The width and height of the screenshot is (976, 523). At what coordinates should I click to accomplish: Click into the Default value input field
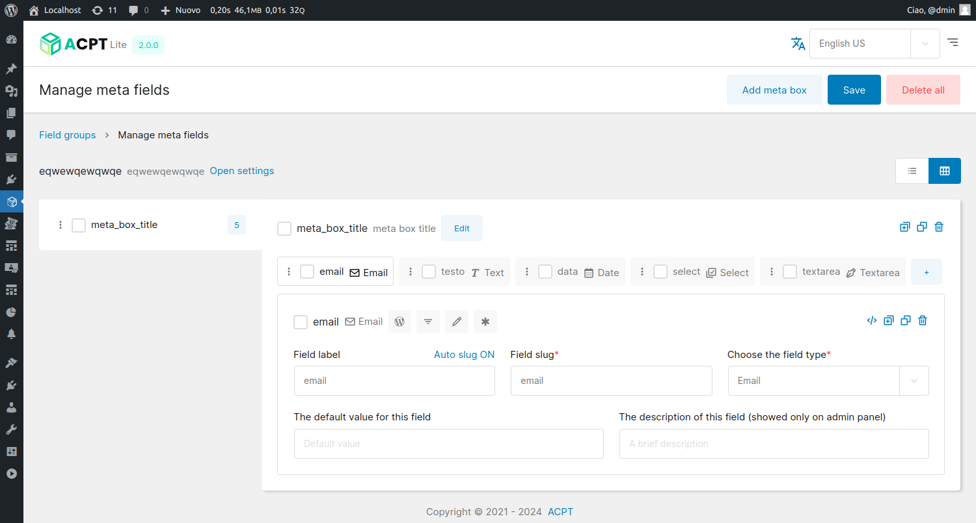pyautogui.click(x=448, y=444)
